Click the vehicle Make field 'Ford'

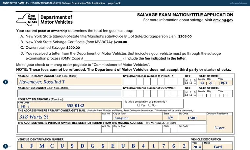pyautogui.click(x=218, y=146)
